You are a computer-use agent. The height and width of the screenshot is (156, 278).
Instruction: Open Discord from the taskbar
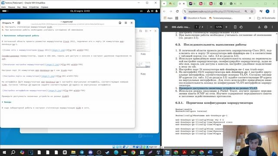pos(90,152)
